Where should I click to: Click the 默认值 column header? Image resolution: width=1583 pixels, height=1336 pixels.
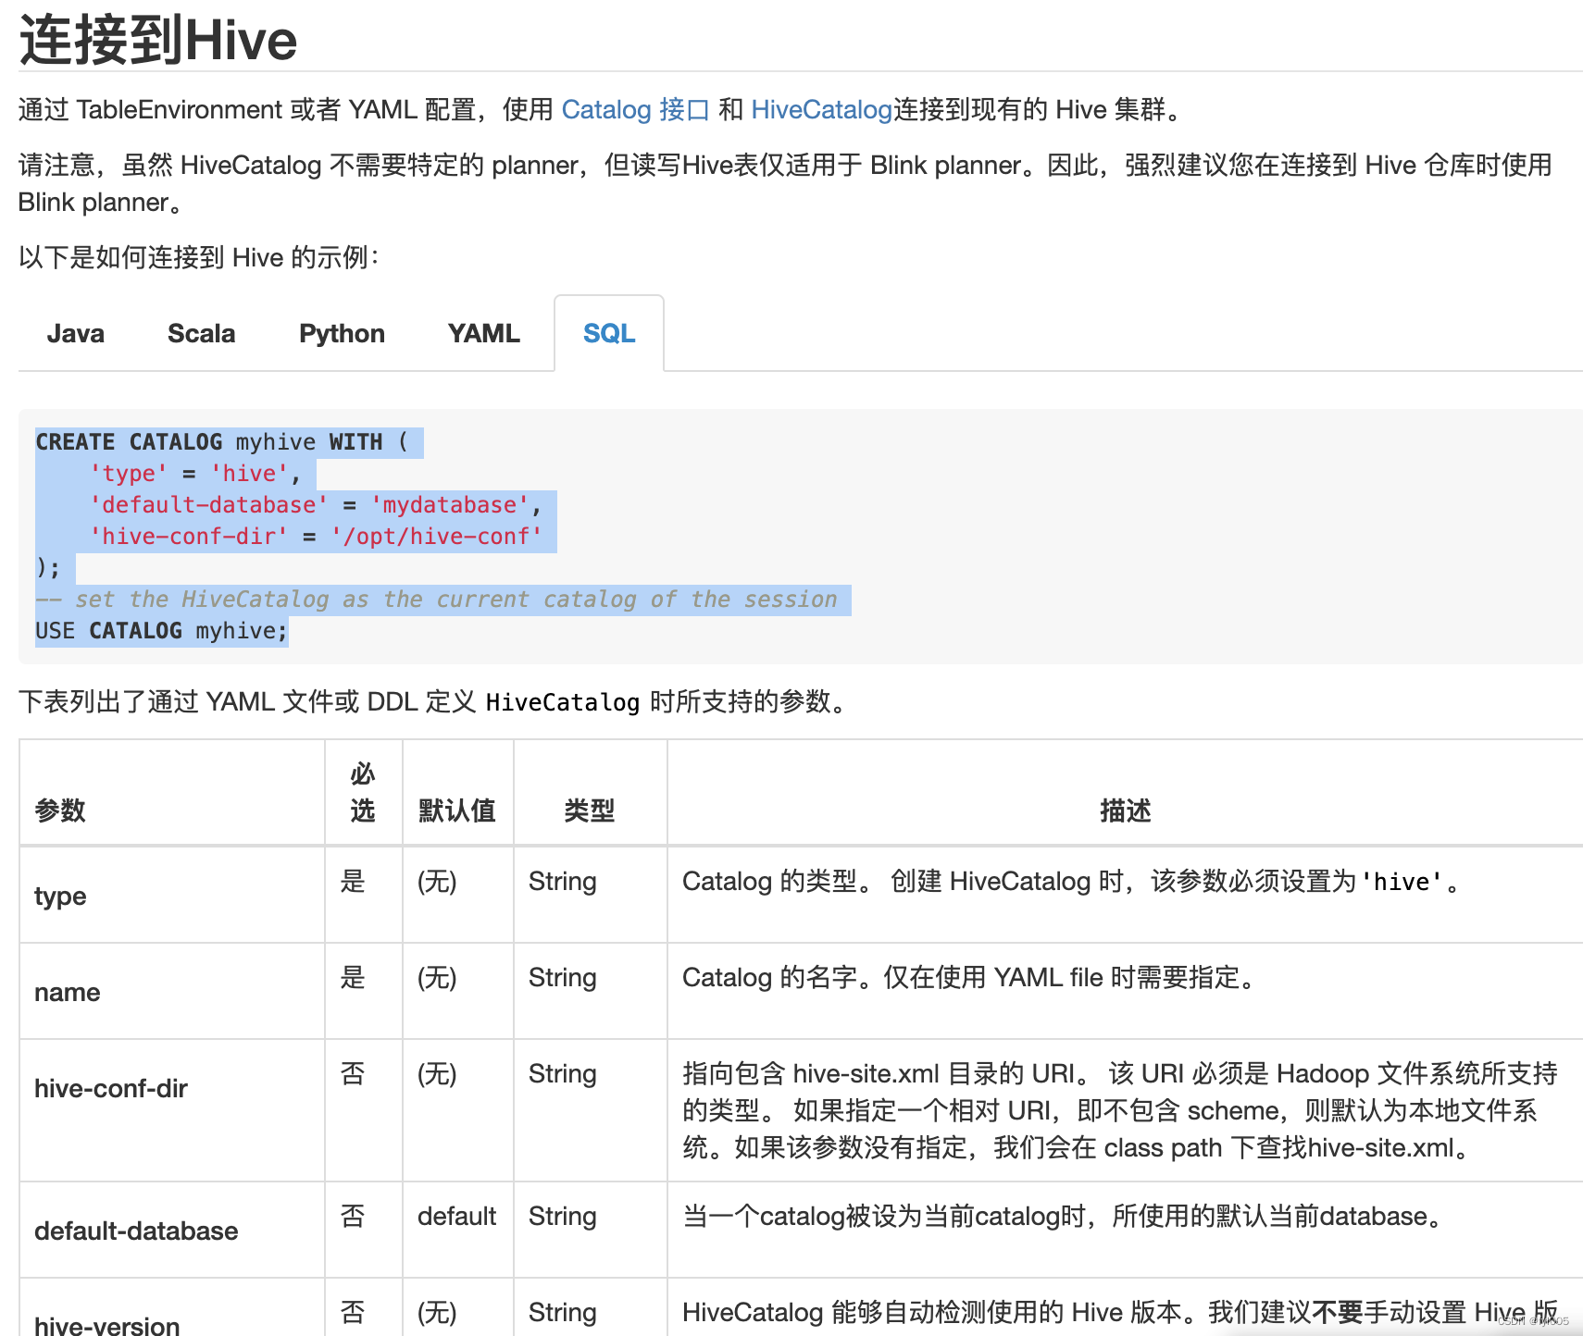tap(457, 810)
